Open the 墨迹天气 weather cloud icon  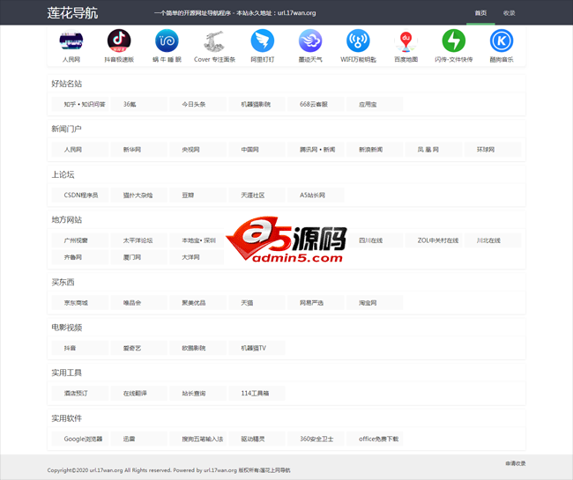310,41
